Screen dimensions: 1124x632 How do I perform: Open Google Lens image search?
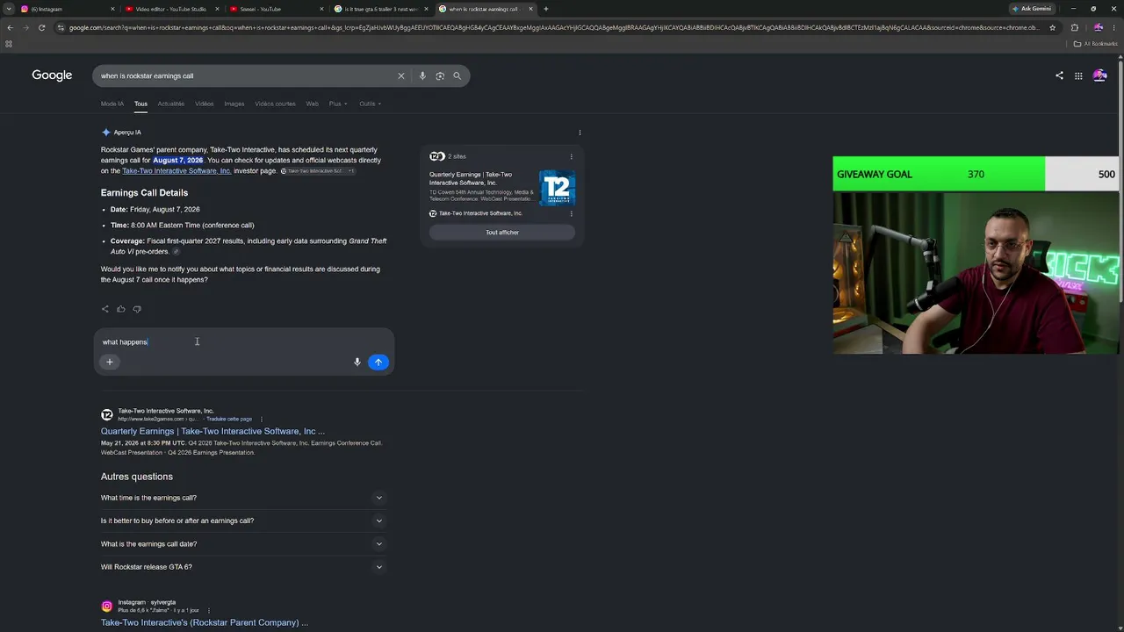click(440, 76)
